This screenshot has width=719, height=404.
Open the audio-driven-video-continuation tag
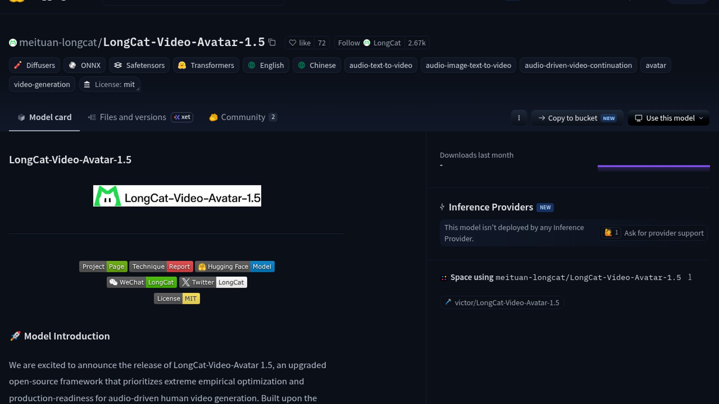coord(578,65)
